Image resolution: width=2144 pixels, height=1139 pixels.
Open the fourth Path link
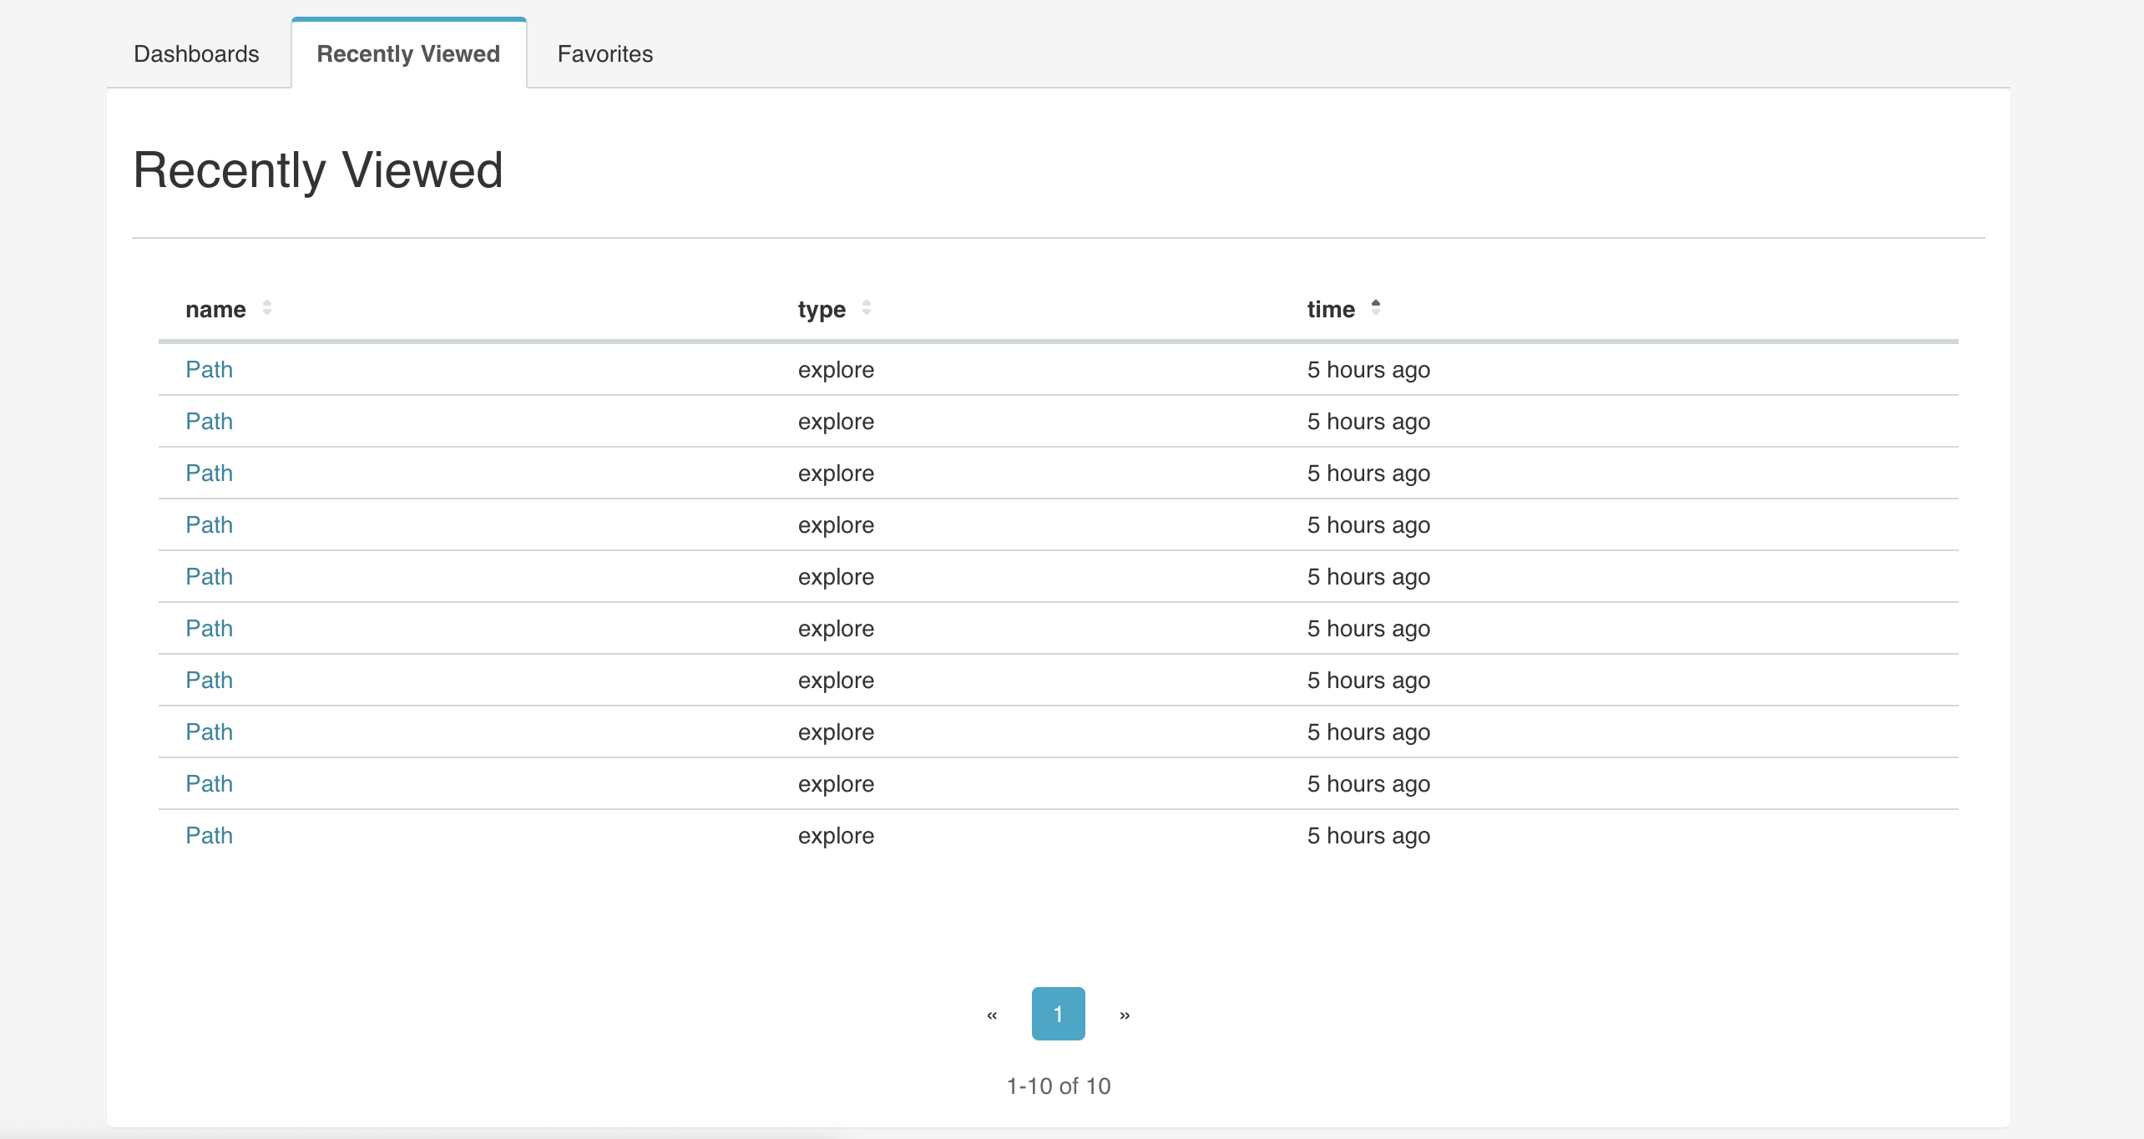(x=209, y=525)
